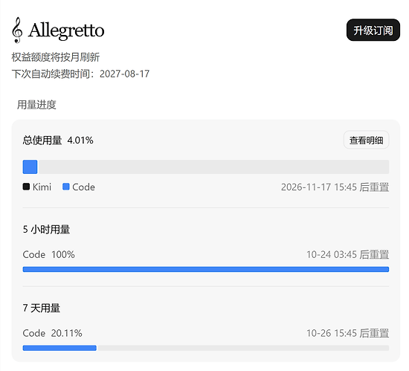Click the blue Code legend square

pos(66,187)
